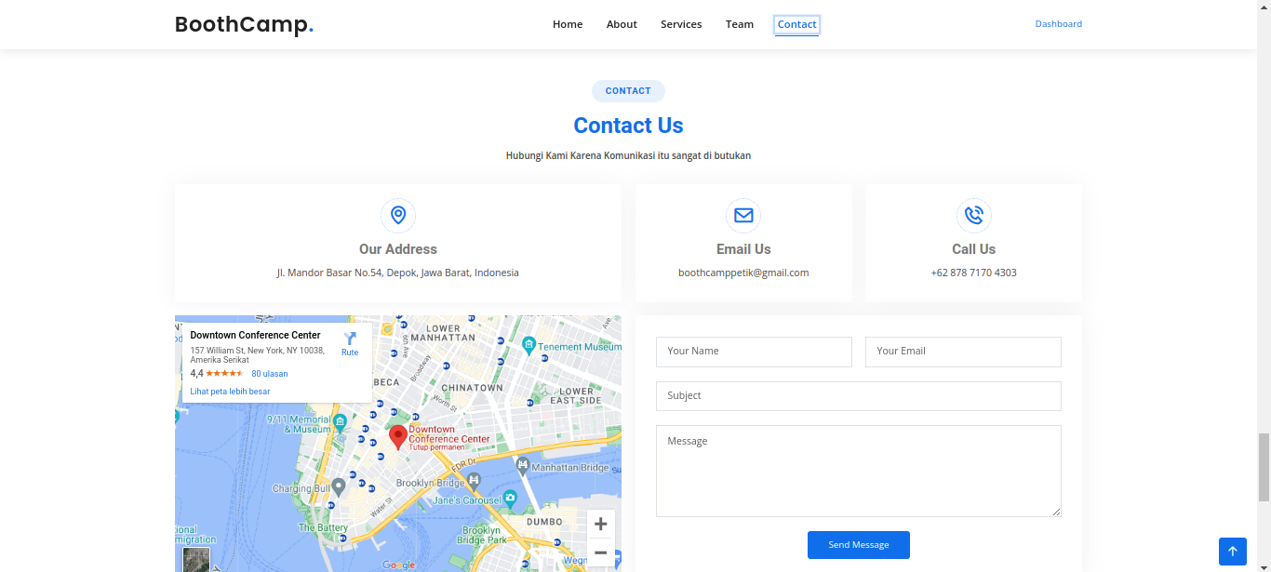Zoom out the map with minus button

601,552
